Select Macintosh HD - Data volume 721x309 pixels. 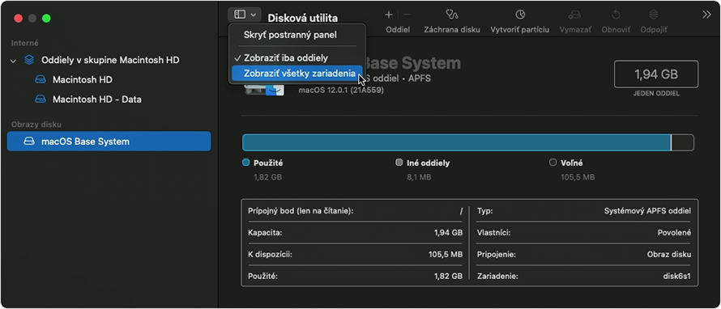coord(109,99)
